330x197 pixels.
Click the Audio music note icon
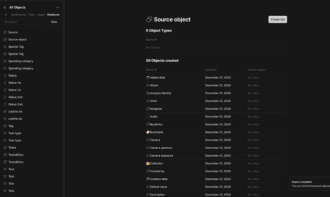148,116
